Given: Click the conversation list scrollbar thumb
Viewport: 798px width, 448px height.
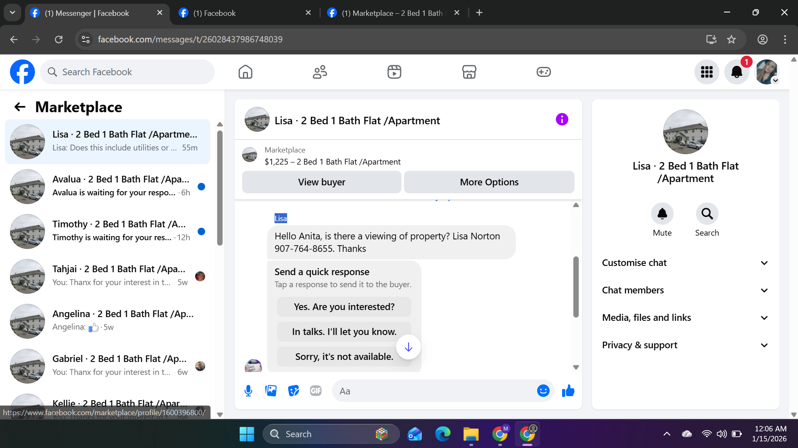Looking at the screenshot, I should [x=220, y=188].
